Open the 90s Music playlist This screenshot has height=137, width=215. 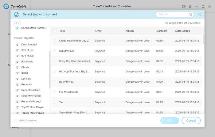(27, 61)
